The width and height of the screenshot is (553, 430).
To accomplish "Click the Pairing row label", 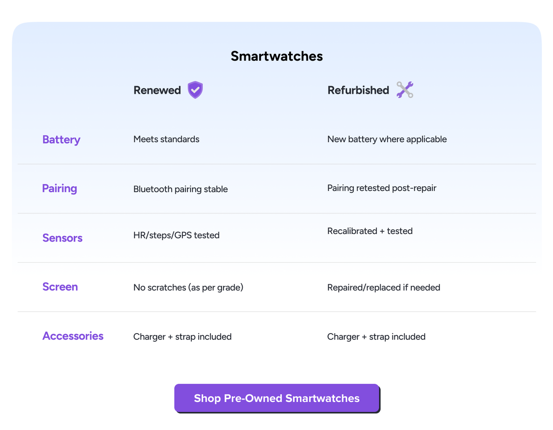I will point(59,189).
